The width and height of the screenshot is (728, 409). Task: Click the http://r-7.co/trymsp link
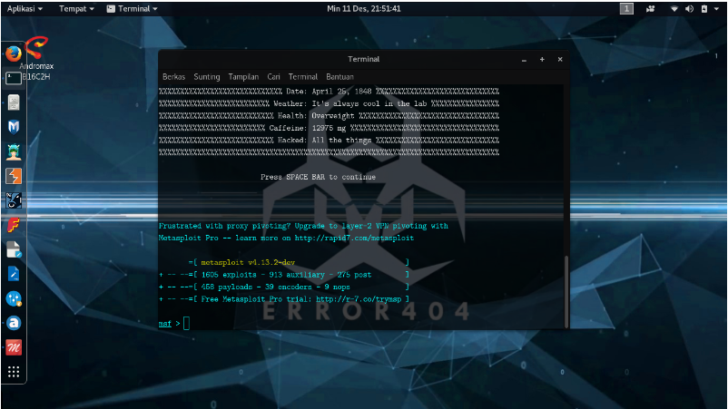coord(359,299)
